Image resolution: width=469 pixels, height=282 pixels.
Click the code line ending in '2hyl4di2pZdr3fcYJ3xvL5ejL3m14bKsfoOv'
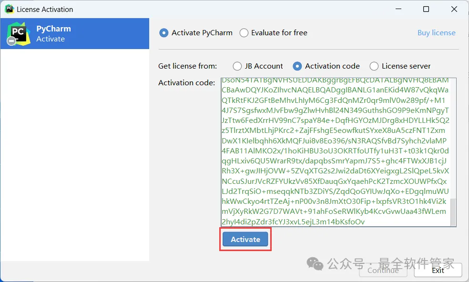pyautogui.click(x=293, y=222)
